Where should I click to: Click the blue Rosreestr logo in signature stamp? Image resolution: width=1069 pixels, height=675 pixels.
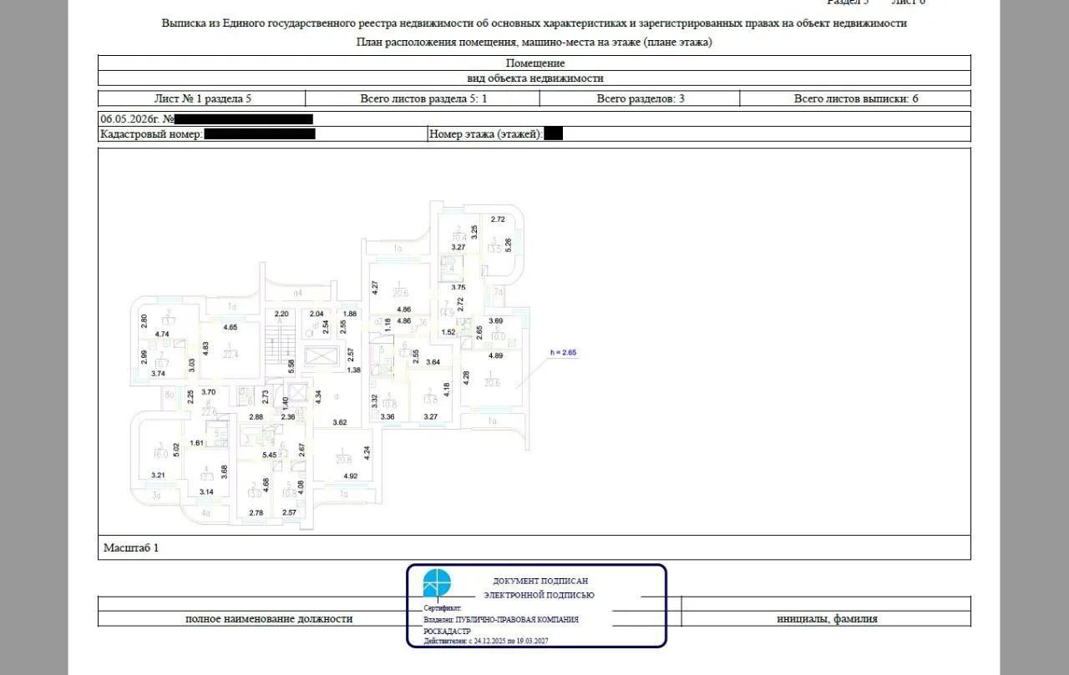[436, 582]
